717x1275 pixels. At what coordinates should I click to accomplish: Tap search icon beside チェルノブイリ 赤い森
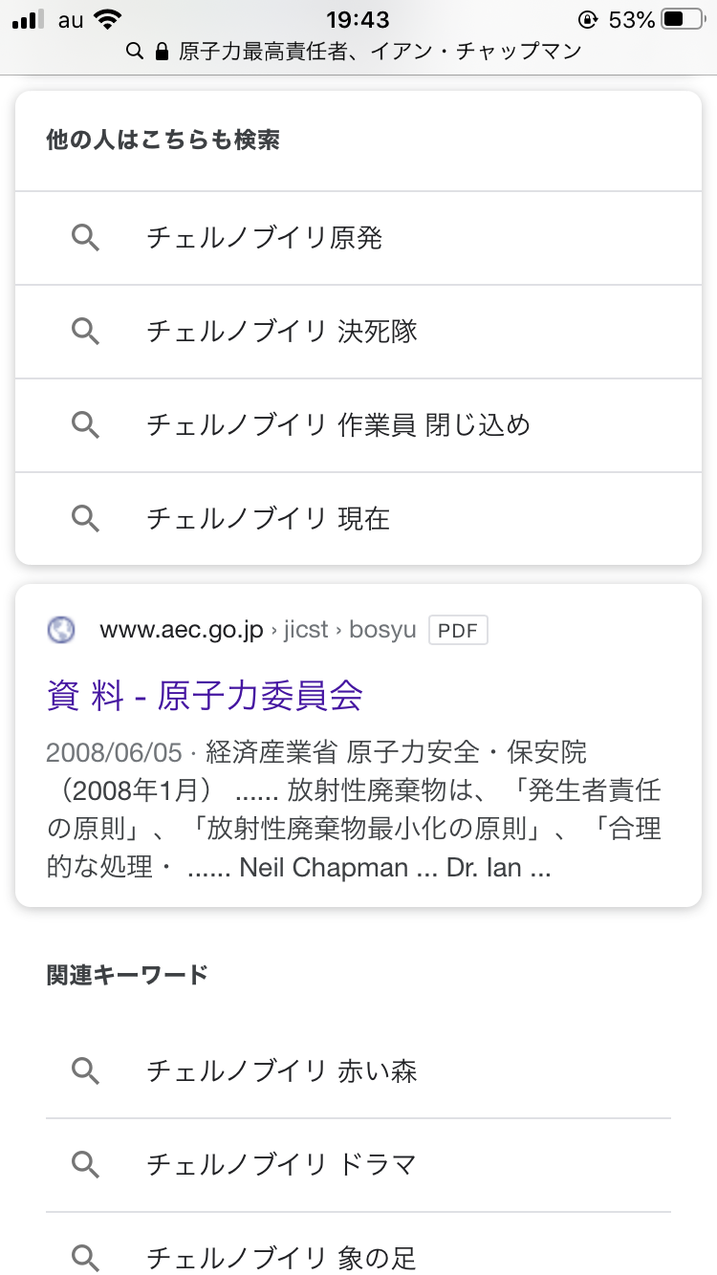(x=86, y=1071)
